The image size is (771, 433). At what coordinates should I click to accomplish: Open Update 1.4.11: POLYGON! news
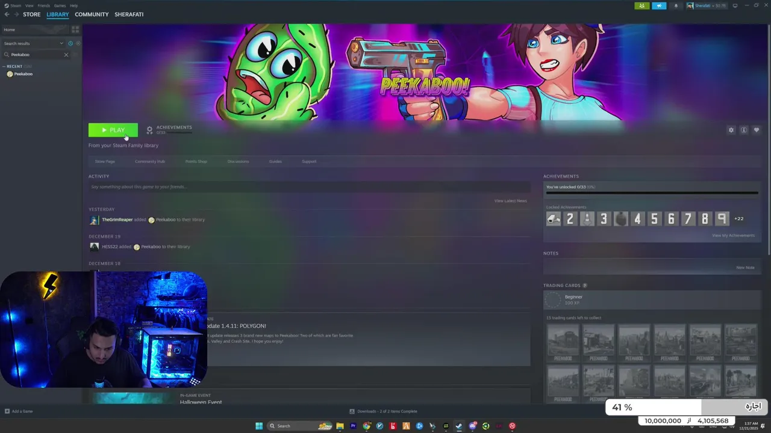(x=236, y=326)
